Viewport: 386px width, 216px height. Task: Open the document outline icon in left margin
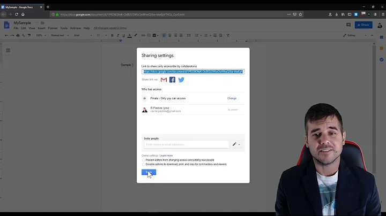pyautogui.click(x=8, y=50)
